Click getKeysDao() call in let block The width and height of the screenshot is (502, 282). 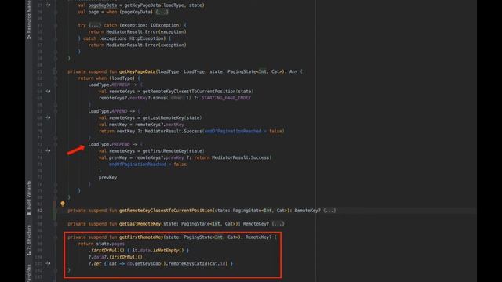click(x=151, y=263)
